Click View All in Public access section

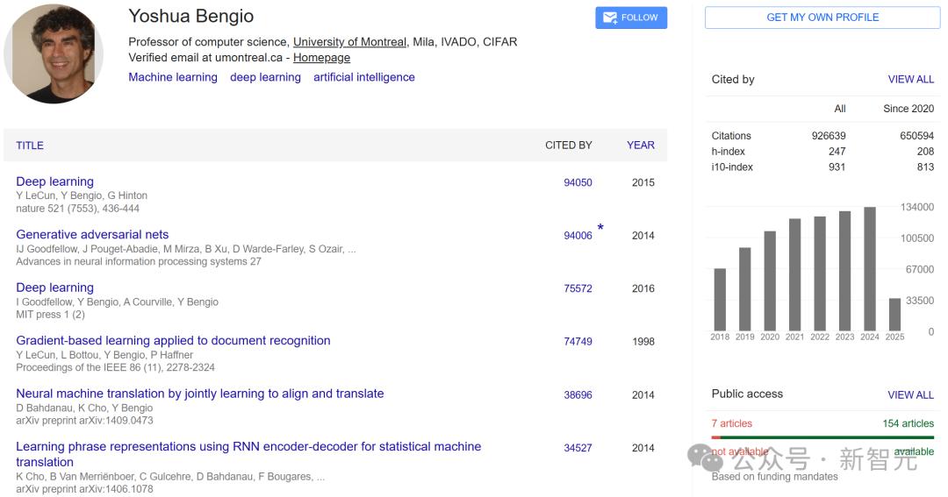910,395
